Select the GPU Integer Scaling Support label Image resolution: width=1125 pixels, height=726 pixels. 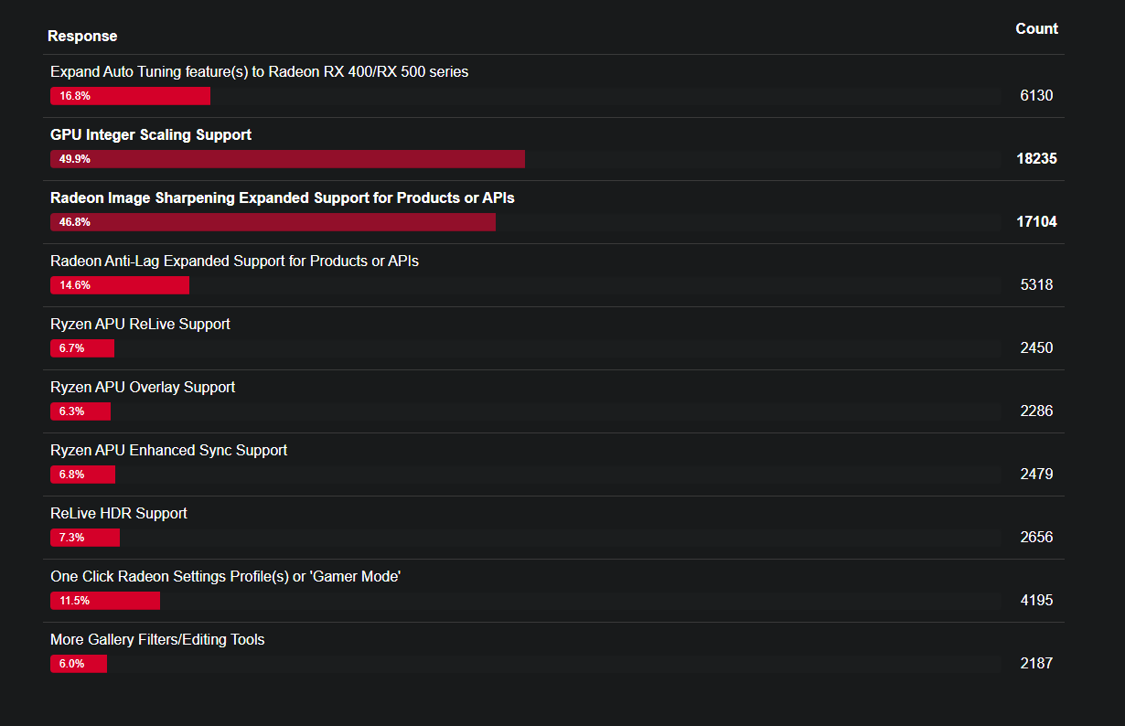pyautogui.click(x=151, y=134)
